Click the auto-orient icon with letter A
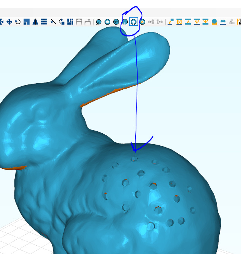The image size is (241, 254). 61,22
